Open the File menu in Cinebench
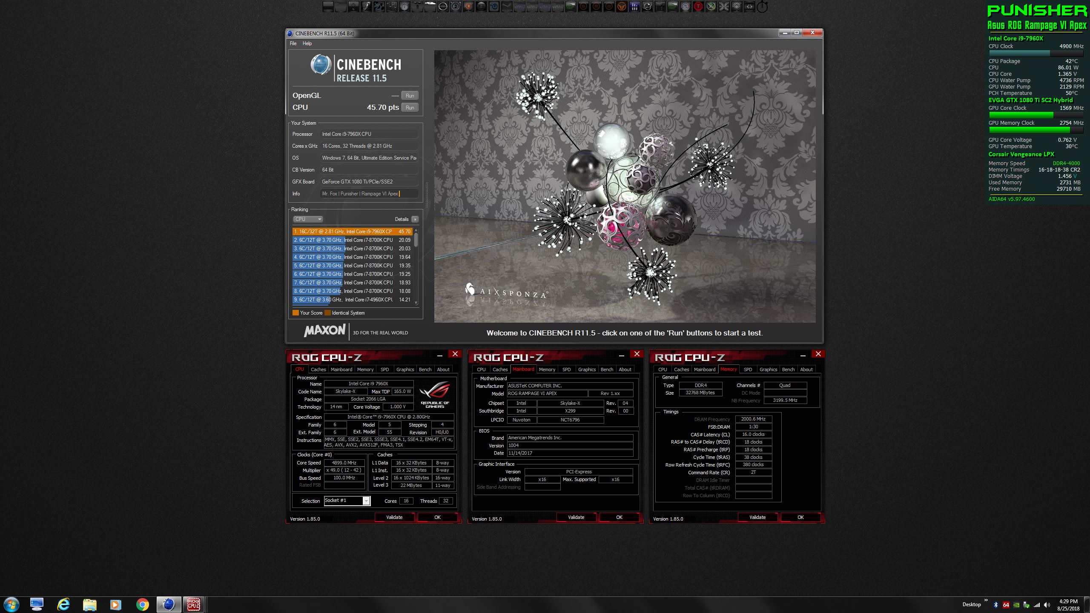The image size is (1090, 613). pyautogui.click(x=293, y=43)
